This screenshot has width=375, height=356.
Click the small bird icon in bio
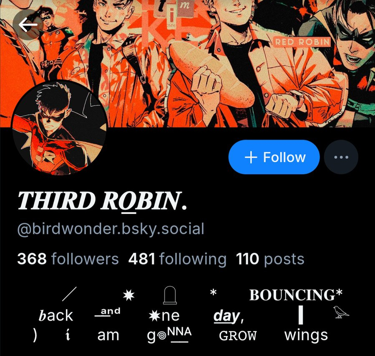pos(341,312)
